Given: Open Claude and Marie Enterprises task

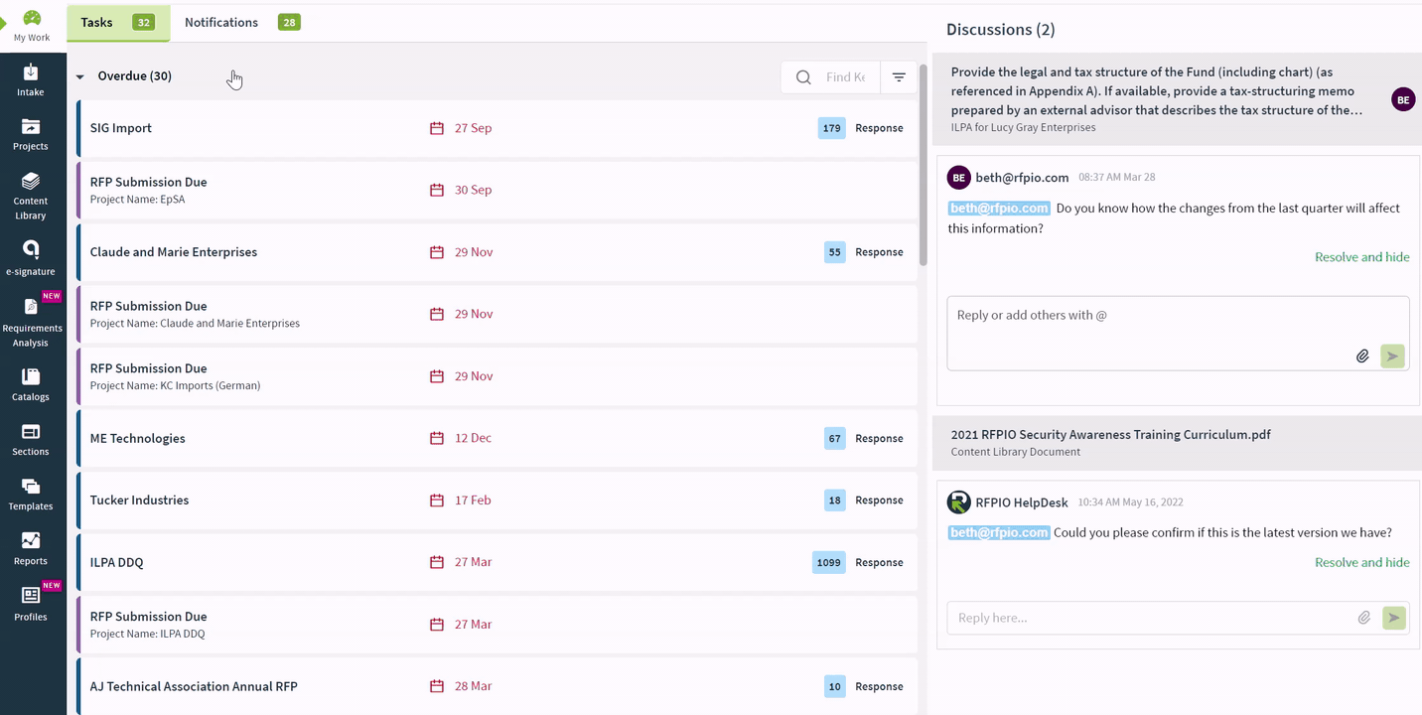Looking at the screenshot, I should coord(498,252).
